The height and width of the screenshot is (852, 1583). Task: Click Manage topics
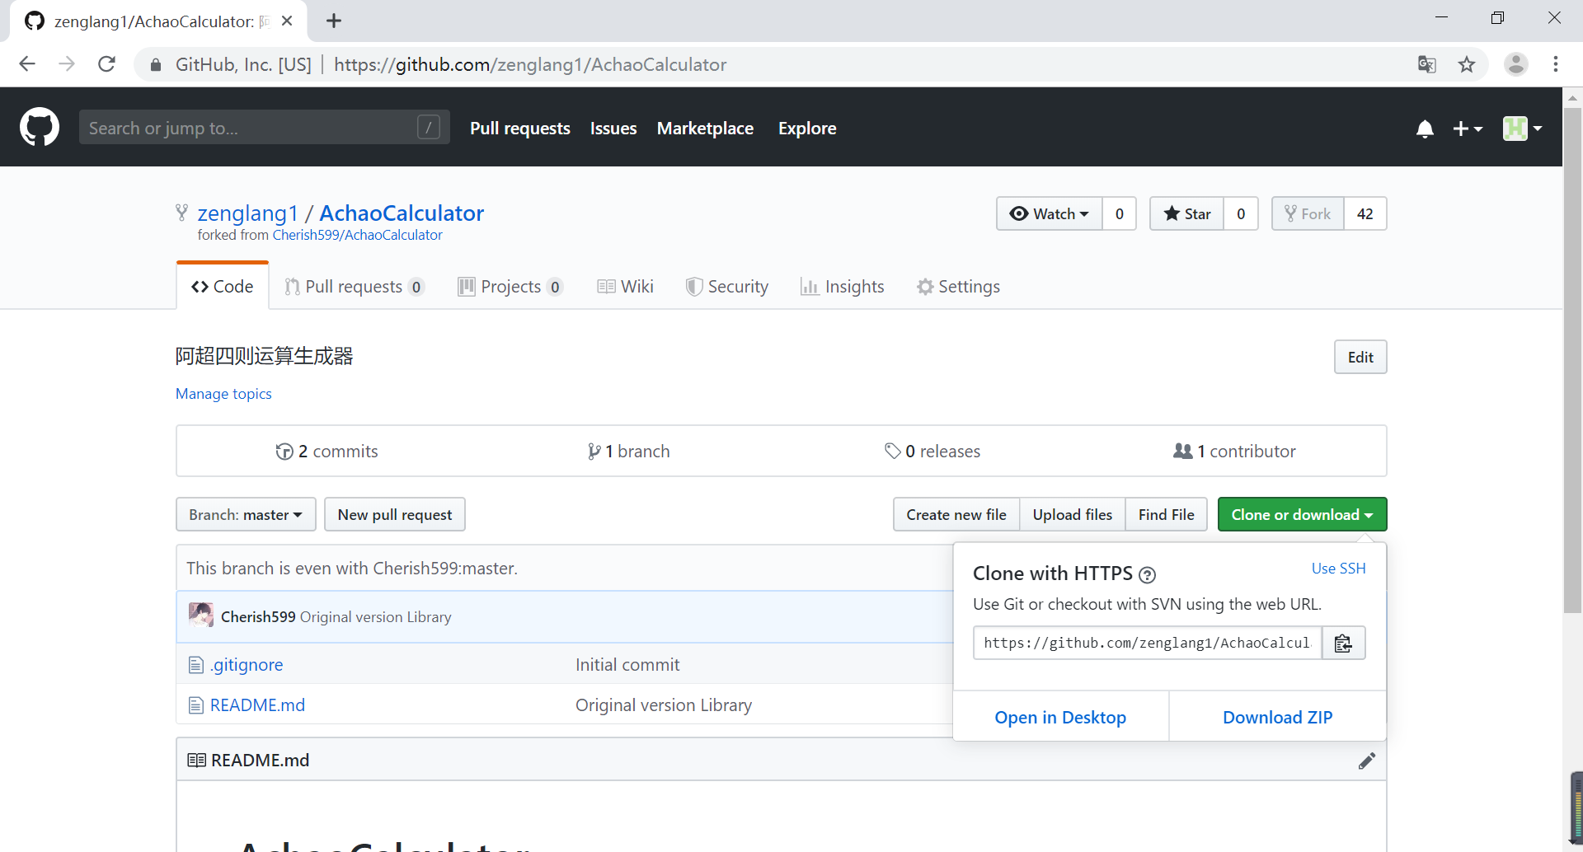coord(223,394)
